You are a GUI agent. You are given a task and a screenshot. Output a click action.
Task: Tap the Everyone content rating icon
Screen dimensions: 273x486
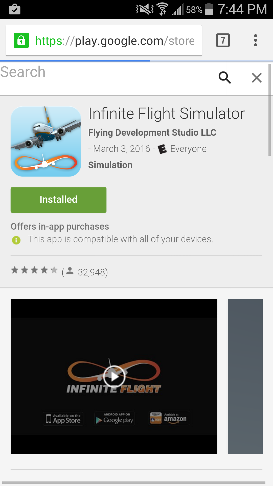[162, 149]
